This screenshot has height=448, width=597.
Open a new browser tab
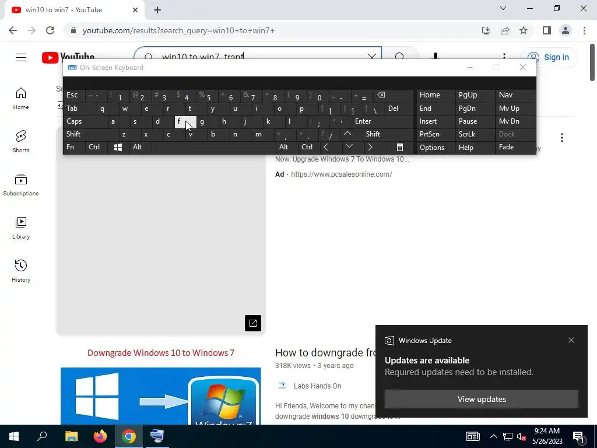pyautogui.click(x=157, y=10)
